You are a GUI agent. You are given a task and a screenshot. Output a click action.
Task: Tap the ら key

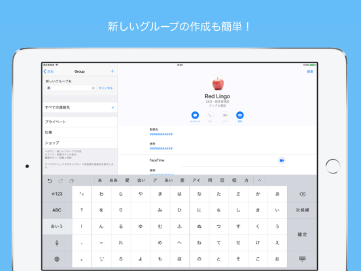click(121, 194)
